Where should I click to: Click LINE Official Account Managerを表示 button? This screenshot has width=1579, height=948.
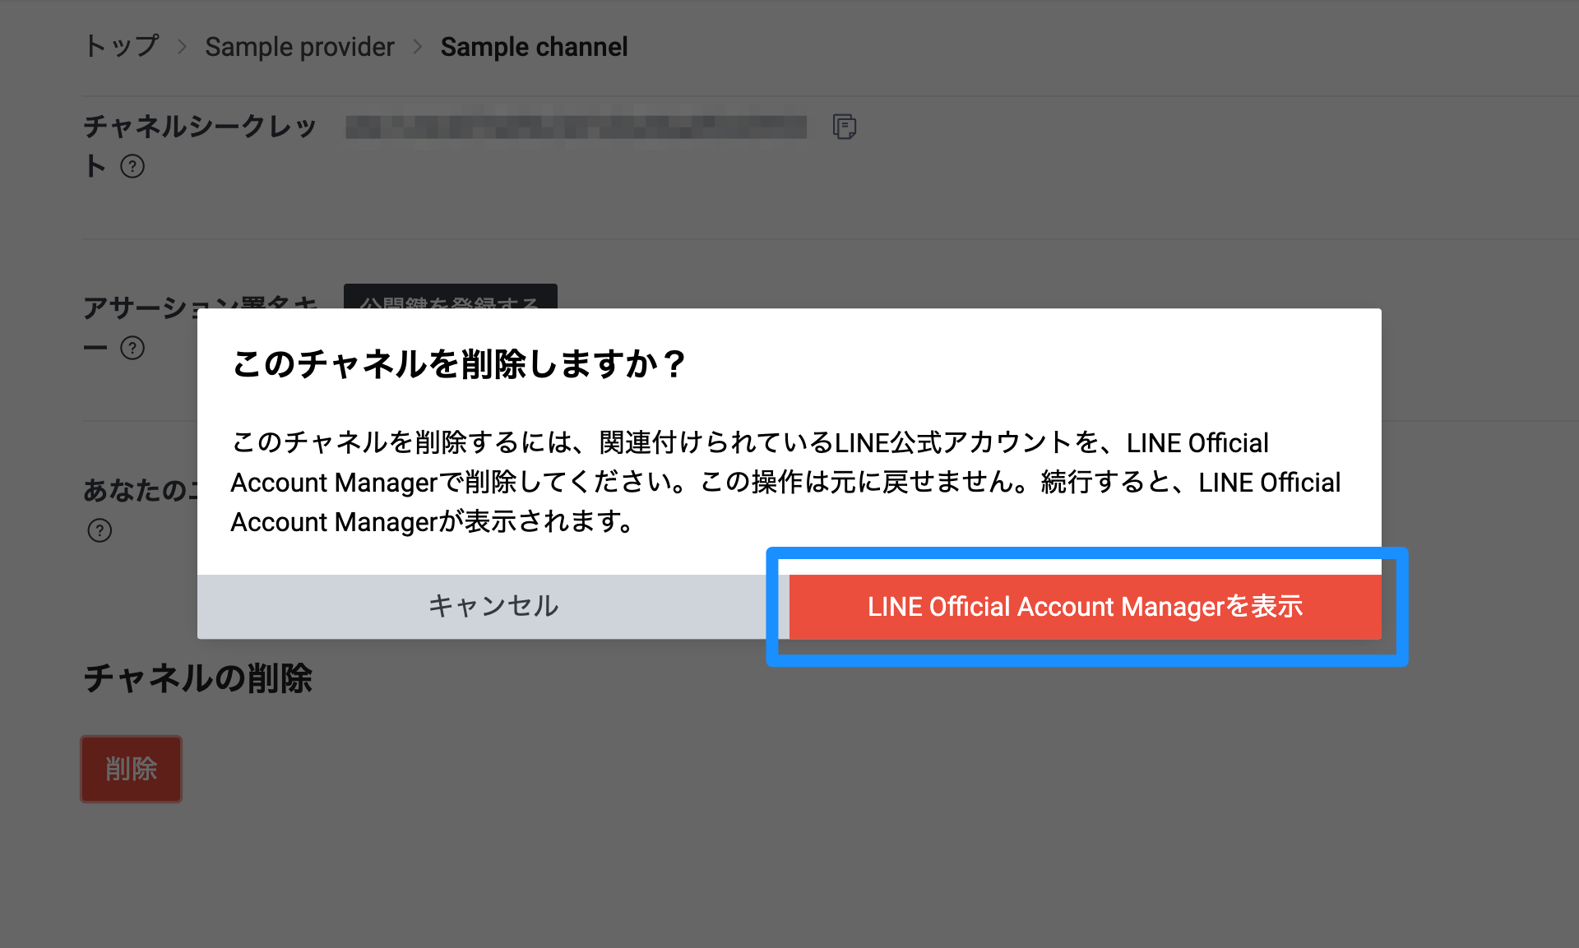tap(1086, 606)
